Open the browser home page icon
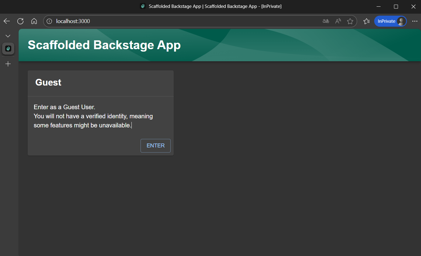 [34, 21]
